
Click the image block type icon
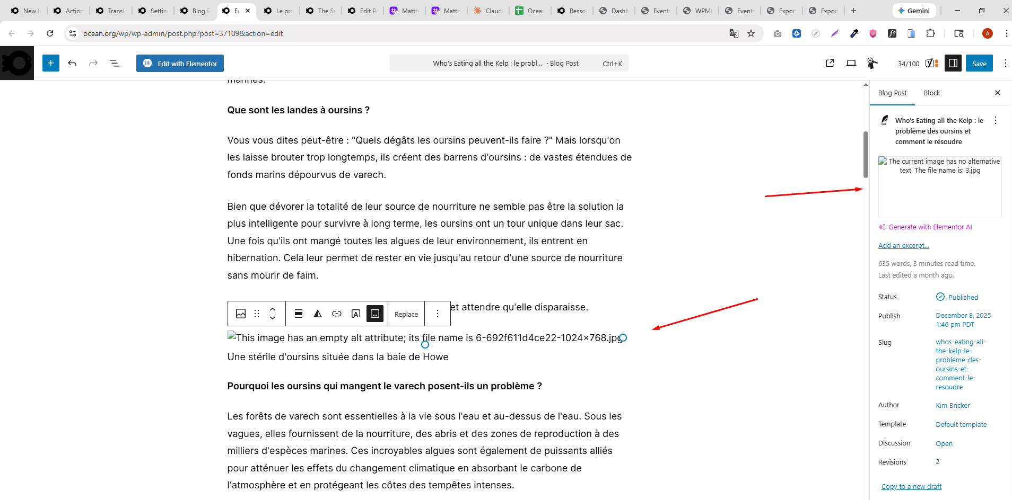[241, 314]
